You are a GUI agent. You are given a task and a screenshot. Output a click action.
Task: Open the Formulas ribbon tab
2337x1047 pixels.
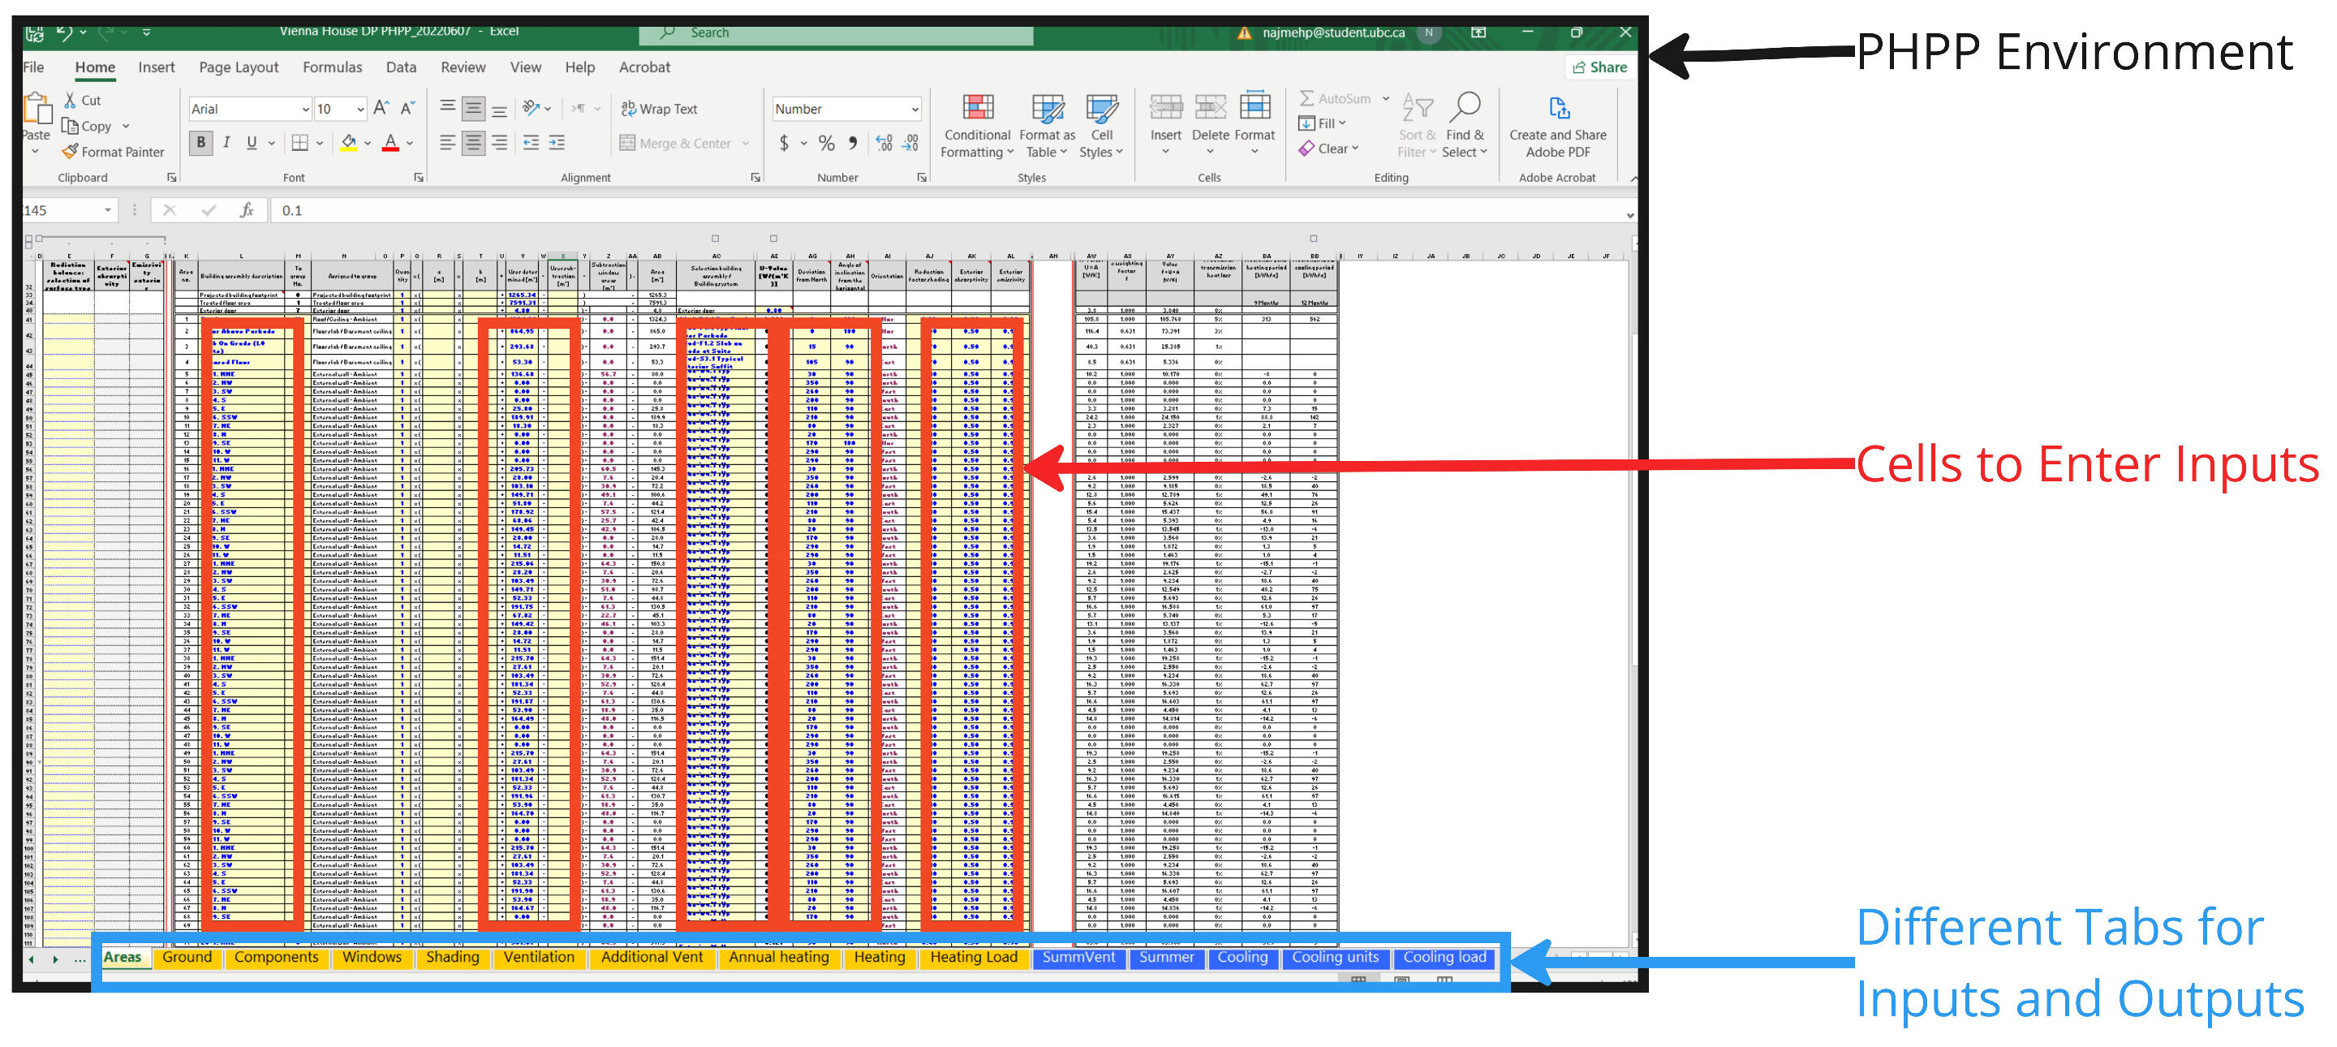pos(332,67)
